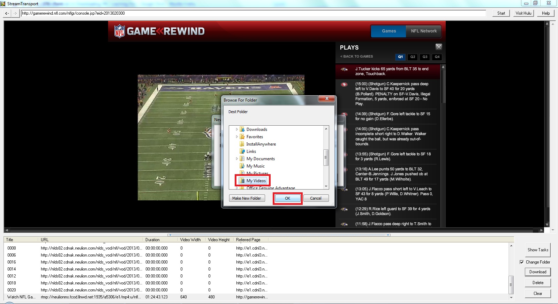
Task: Click the Delete button
Action: point(538,283)
